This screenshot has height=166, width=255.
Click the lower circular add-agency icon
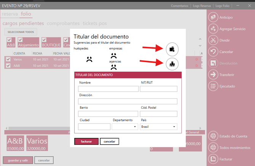coord(172,64)
